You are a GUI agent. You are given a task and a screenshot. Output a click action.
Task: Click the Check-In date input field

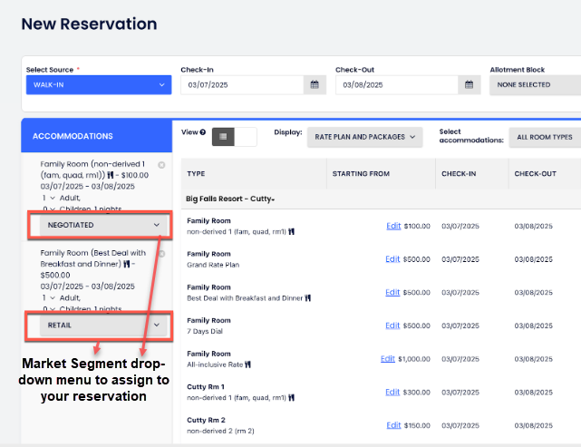pyautogui.click(x=241, y=85)
